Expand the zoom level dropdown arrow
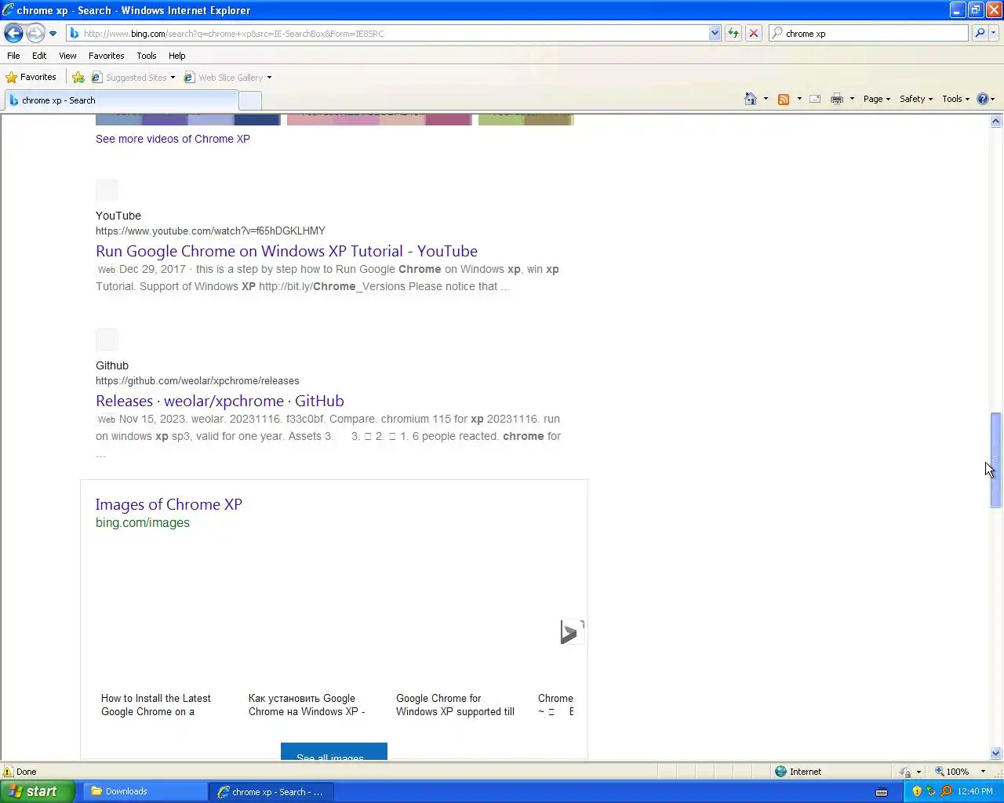The image size is (1004, 803). 983,772
